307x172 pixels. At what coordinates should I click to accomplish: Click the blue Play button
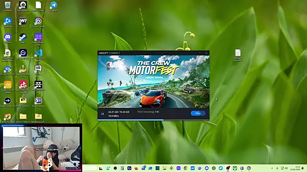tap(198, 113)
